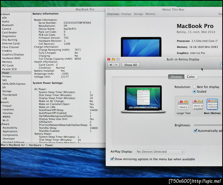Minimize the Built-in Retina Display window
This screenshot has width=223, height=185.
(113, 59)
